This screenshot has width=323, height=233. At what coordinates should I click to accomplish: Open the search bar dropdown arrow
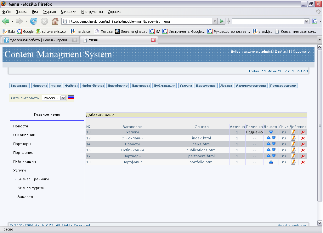(x=306, y=21)
